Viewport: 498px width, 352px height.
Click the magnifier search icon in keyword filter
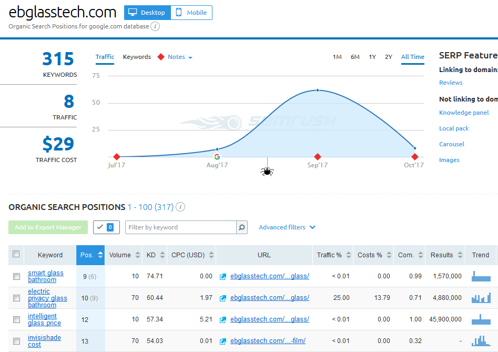pyautogui.click(x=242, y=227)
